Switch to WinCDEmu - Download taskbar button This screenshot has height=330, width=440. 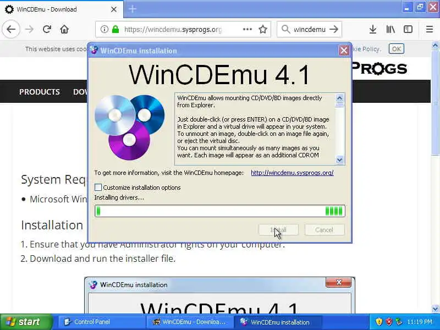[190, 322]
